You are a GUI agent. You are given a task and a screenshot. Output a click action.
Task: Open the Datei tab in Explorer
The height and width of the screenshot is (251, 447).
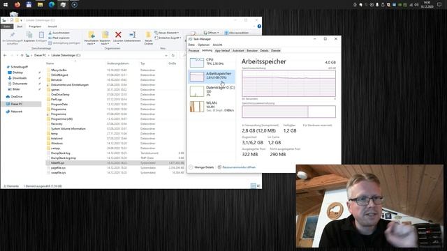pyautogui.click(x=7, y=26)
